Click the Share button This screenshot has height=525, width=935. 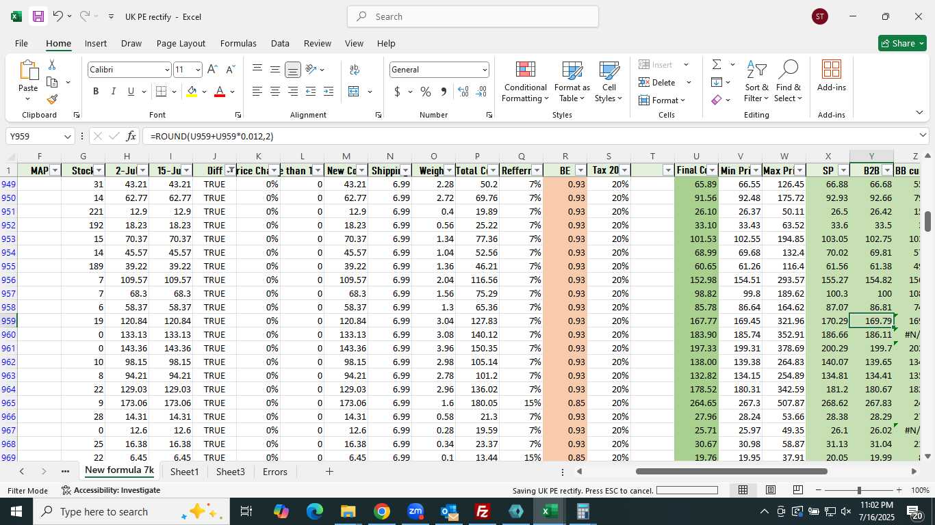click(902, 43)
